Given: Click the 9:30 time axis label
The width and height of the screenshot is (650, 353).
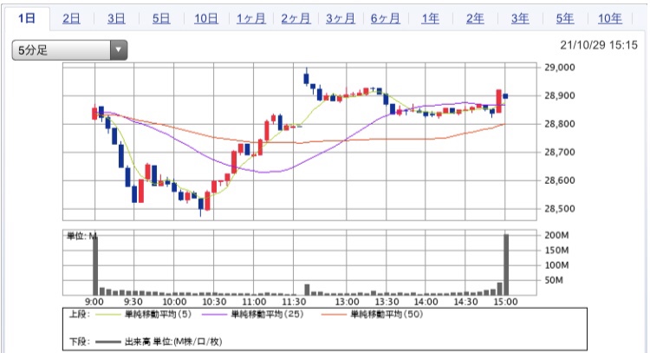Looking at the screenshot, I should 133,302.
